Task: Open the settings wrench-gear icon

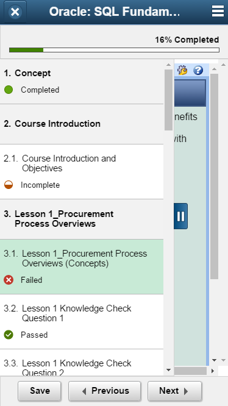Action: (182, 71)
